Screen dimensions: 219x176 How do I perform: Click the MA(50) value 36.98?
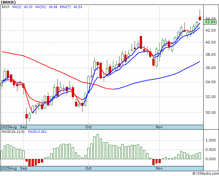53,7
